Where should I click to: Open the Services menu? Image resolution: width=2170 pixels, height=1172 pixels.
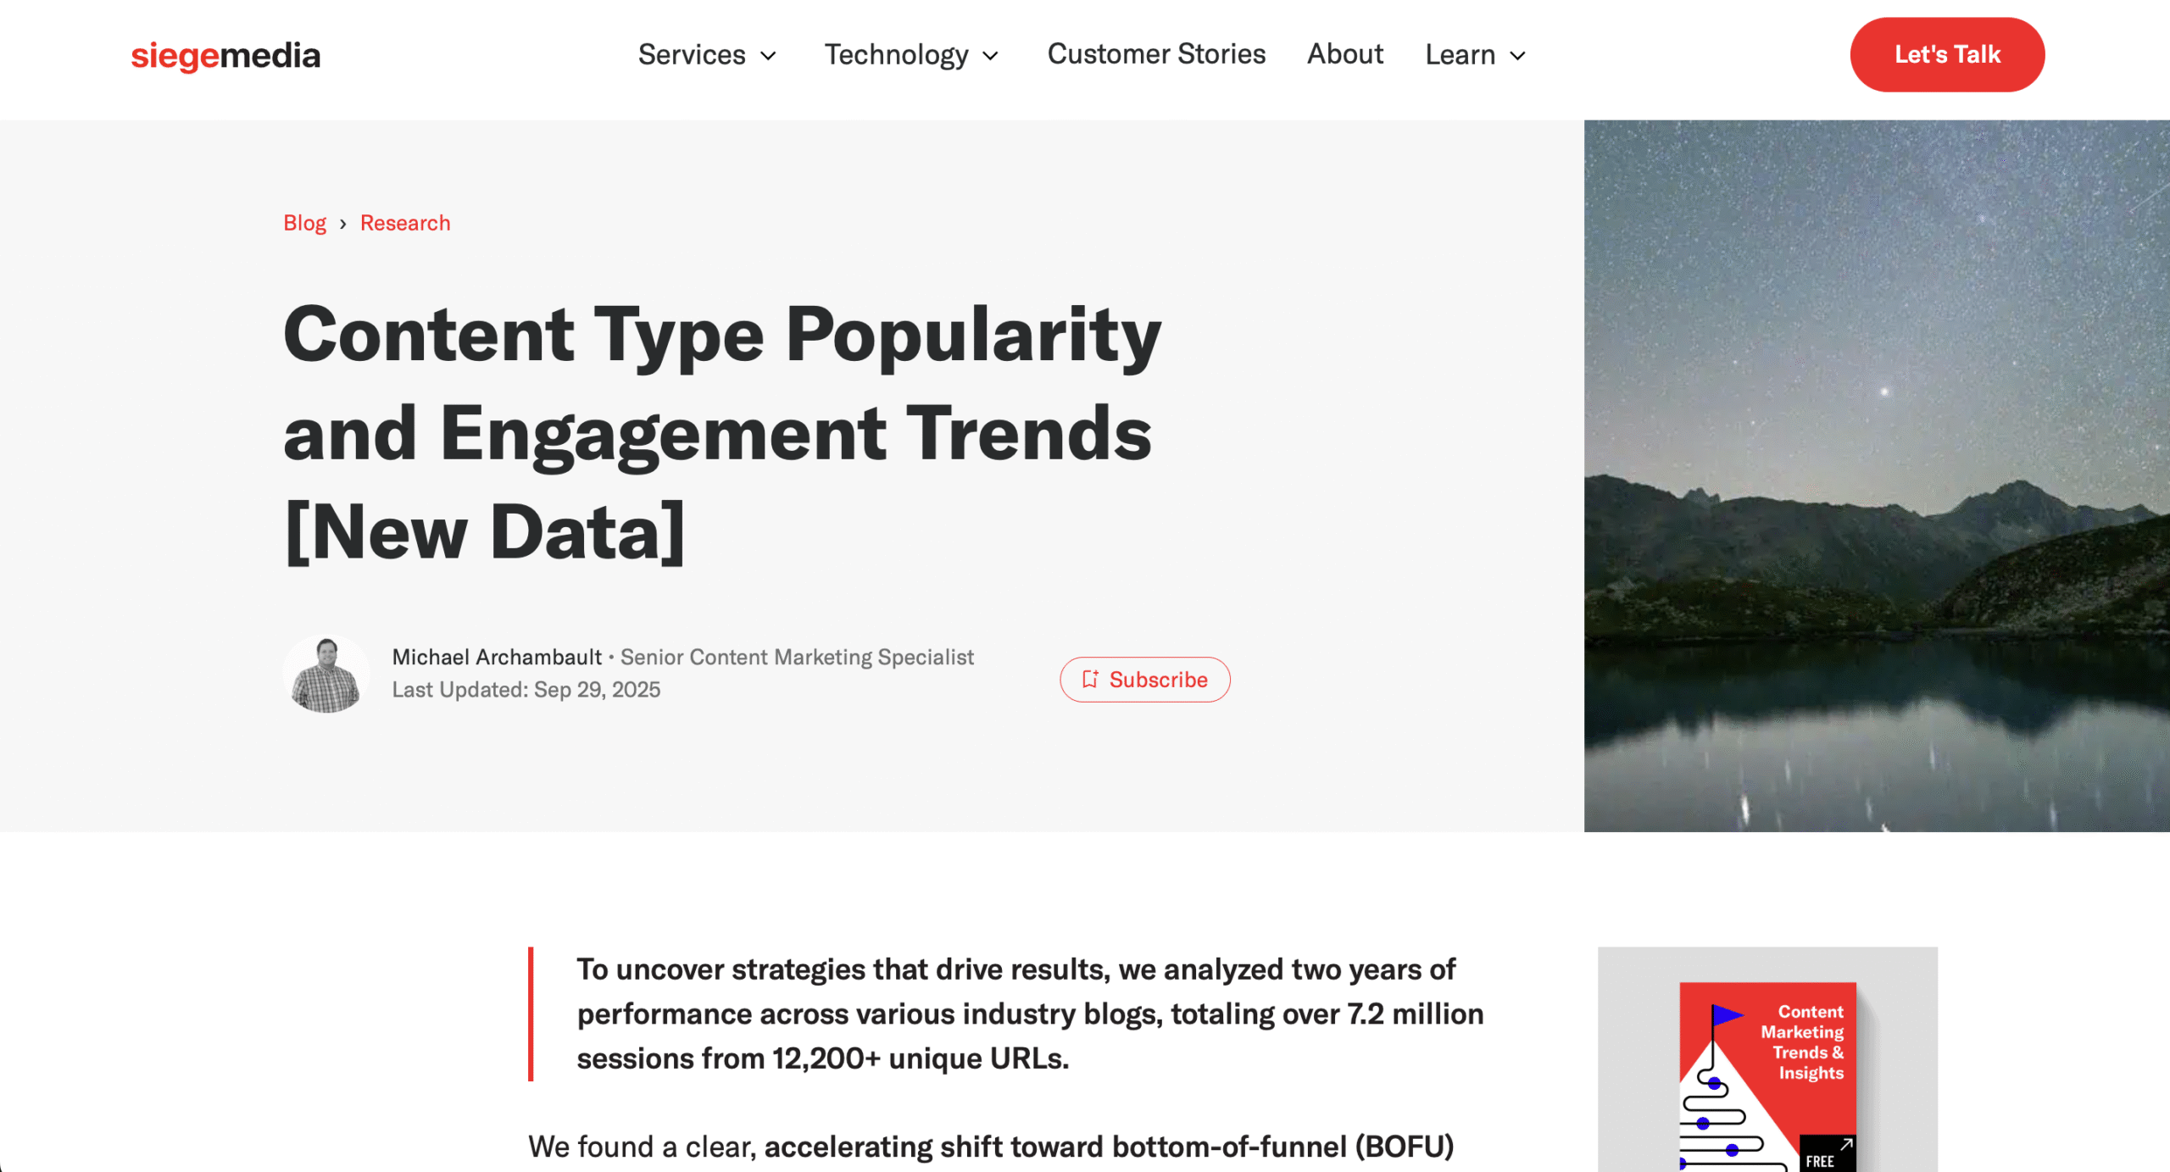coord(692,55)
